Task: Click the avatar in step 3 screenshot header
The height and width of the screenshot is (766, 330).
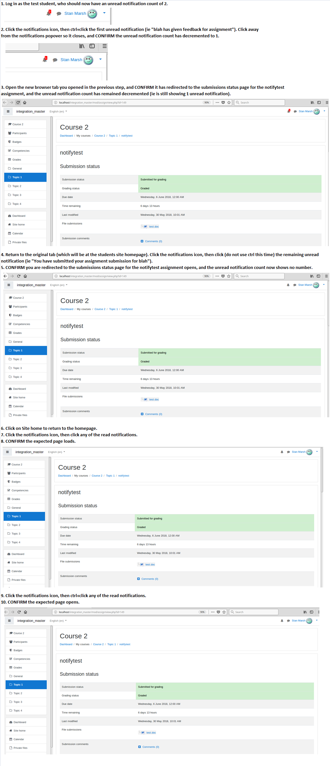Action: coord(317,111)
